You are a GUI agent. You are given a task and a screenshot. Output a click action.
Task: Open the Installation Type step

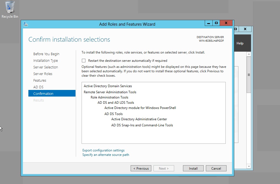(x=45, y=61)
